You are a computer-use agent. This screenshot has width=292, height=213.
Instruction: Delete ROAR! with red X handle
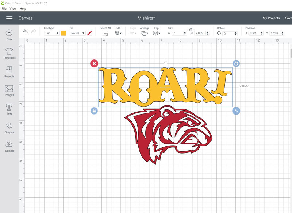coord(94,63)
